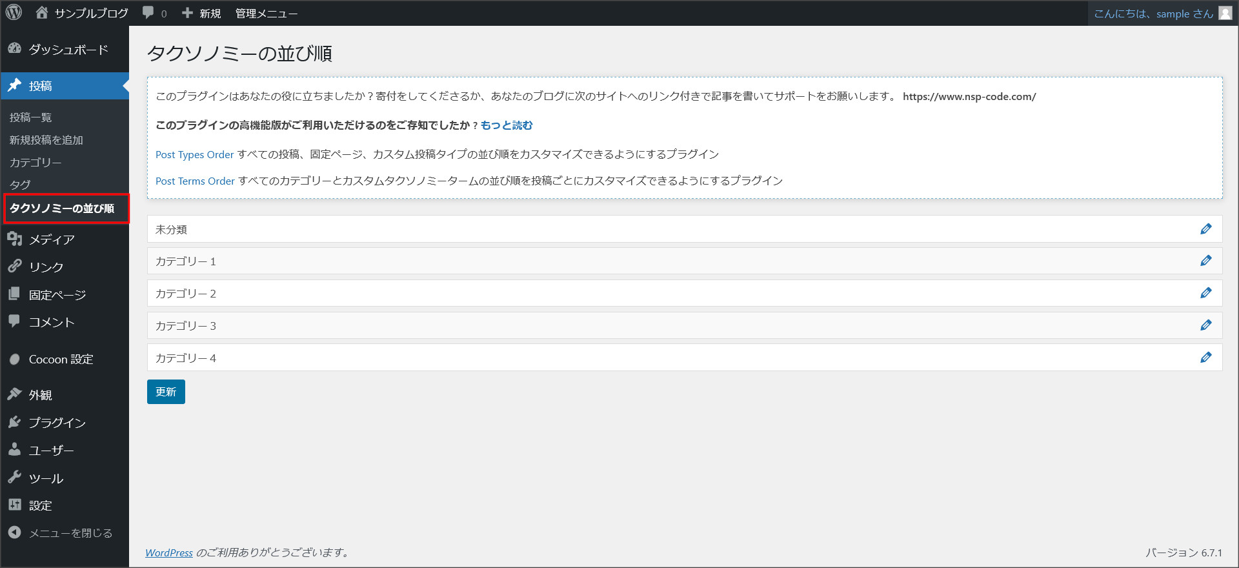
Task: Click the pencil icon for カテゴリー 1
Action: tap(1205, 261)
